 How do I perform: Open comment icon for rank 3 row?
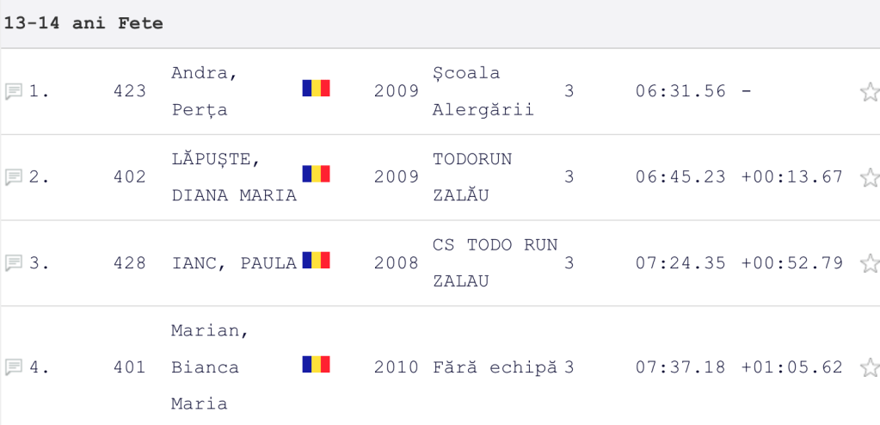coord(13,263)
